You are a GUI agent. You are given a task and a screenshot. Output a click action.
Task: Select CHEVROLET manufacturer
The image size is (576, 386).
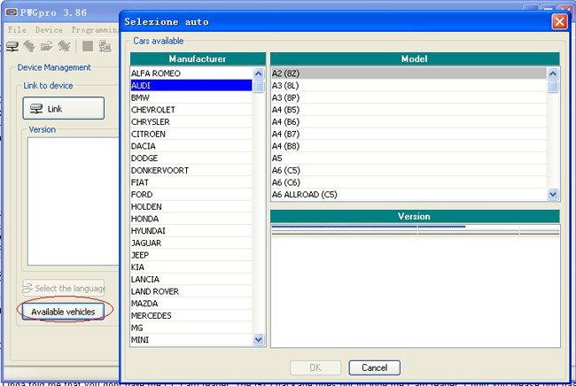[x=191, y=110]
